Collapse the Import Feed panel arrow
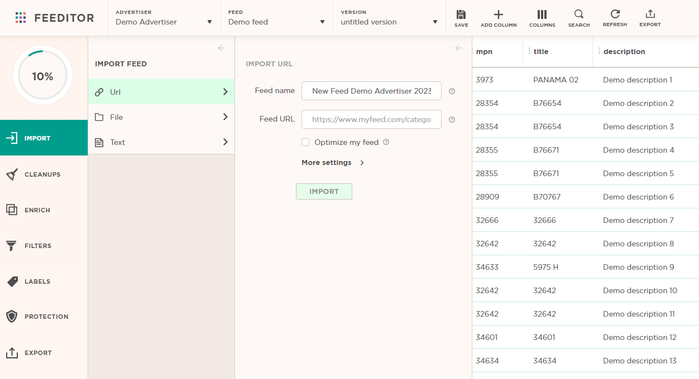Viewport: 699px width, 379px height. (x=221, y=48)
